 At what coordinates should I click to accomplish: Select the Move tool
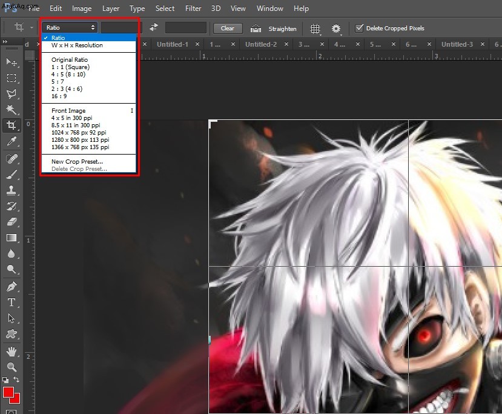[x=12, y=62]
